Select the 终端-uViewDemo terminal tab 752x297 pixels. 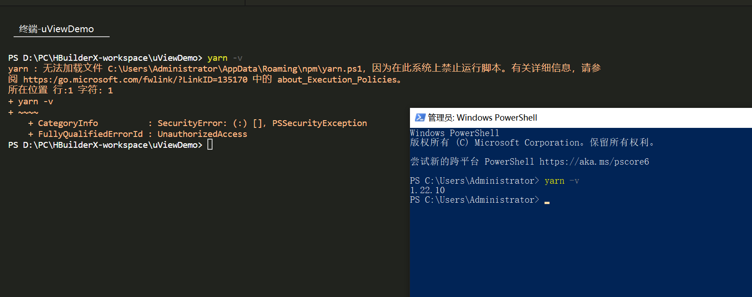coord(57,29)
